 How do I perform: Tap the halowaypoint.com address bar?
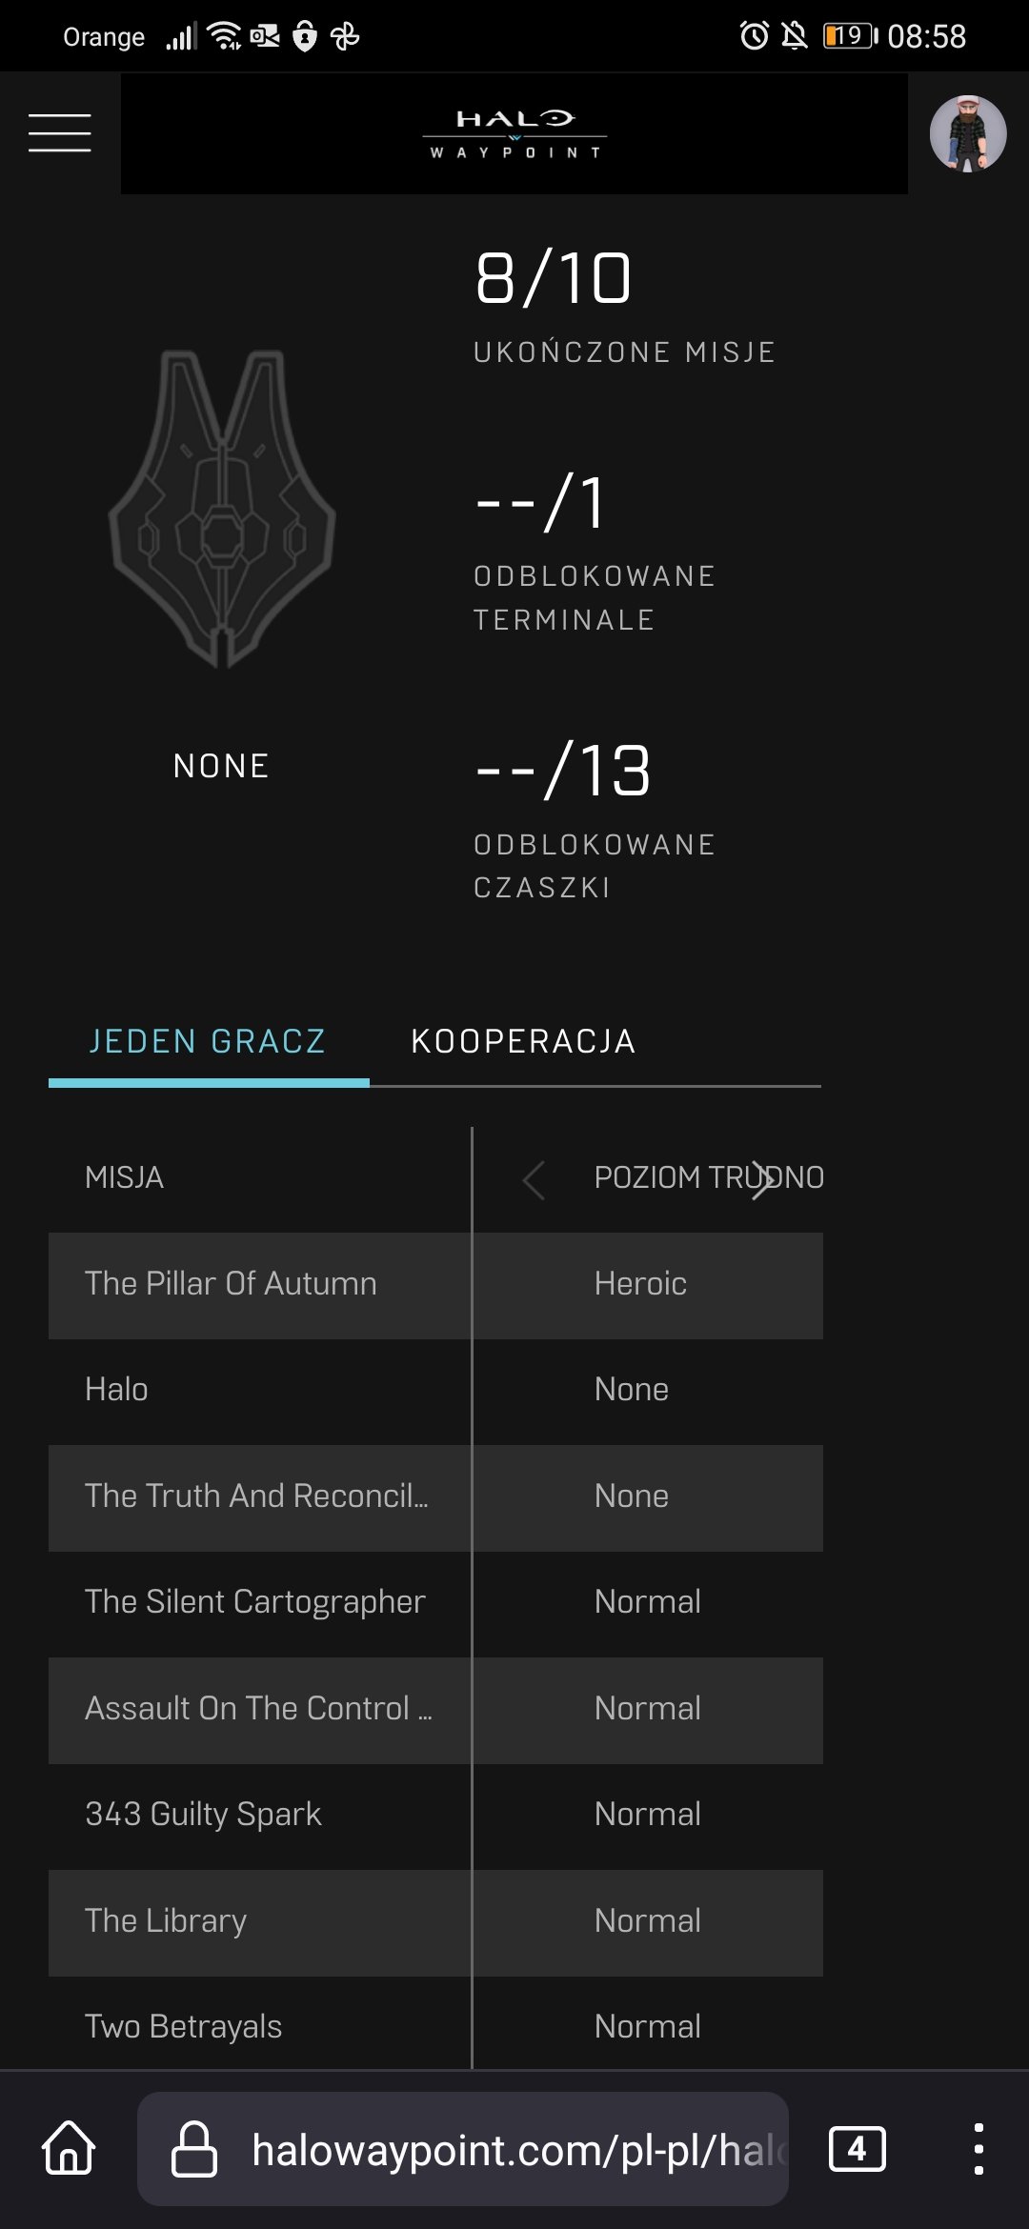tap(514, 2148)
